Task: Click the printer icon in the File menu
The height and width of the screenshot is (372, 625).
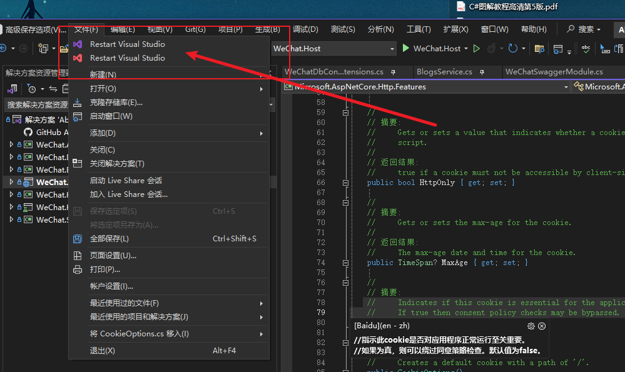Action: (78, 269)
